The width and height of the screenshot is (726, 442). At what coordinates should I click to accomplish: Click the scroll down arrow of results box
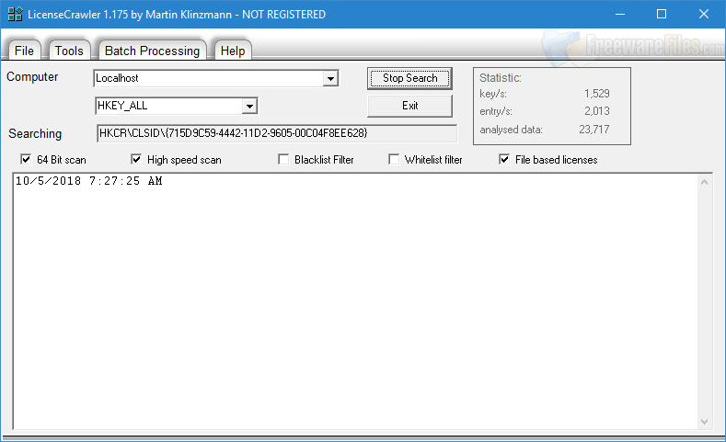pos(704,421)
